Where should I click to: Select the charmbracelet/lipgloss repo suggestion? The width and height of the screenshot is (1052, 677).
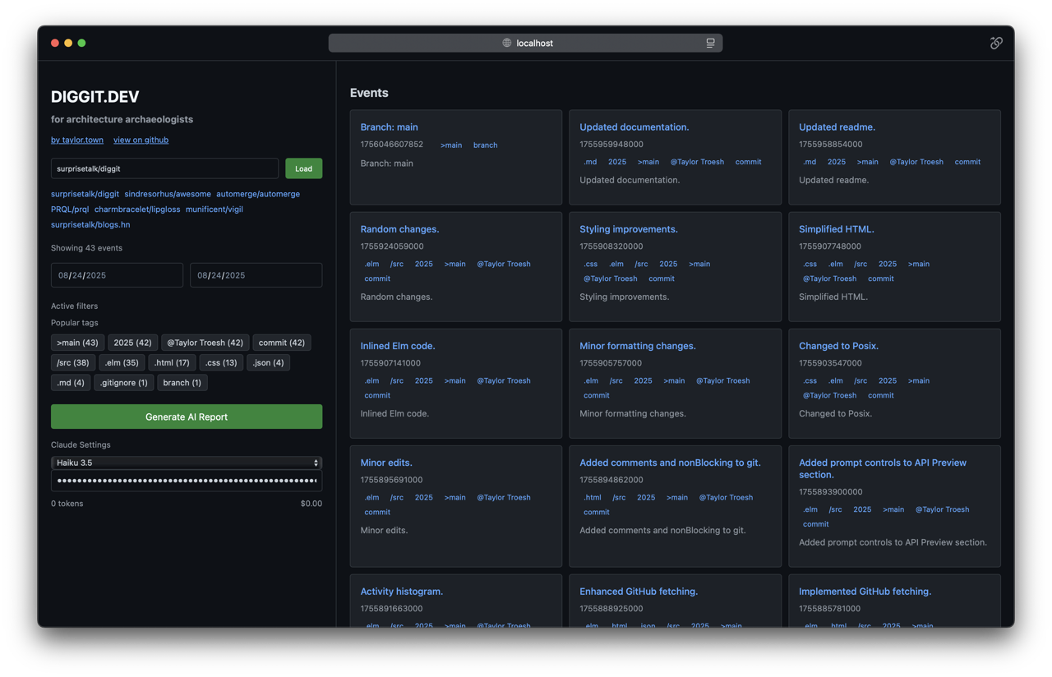click(x=137, y=209)
